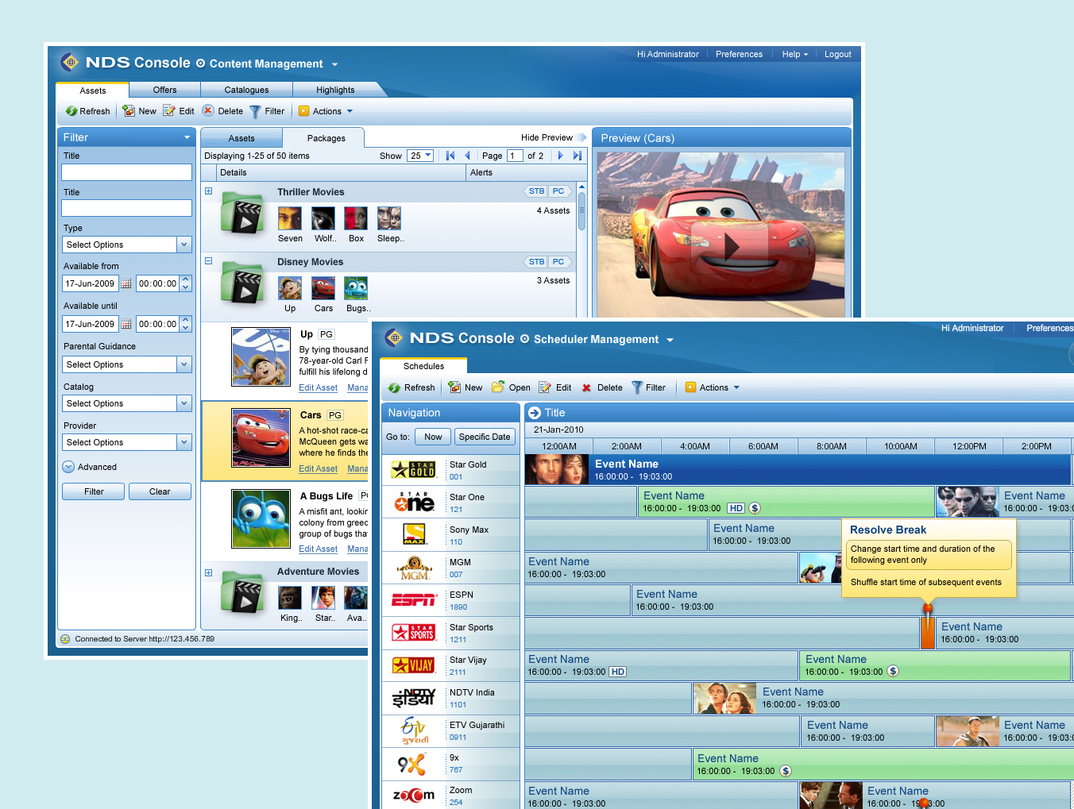Select 'Change start time and duration' option
The height and width of the screenshot is (809, 1074).
[x=929, y=554]
